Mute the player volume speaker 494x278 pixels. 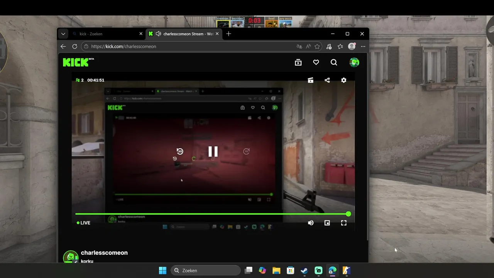tap(311, 223)
